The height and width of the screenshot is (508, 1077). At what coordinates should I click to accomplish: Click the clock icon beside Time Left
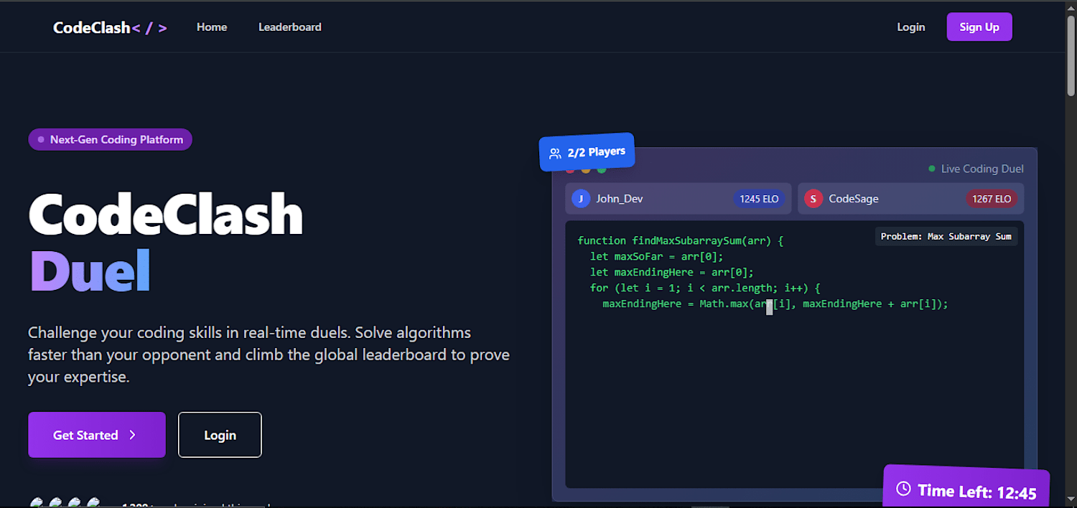[x=904, y=489]
